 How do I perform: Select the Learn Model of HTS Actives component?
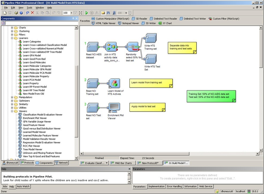pyautogui.click(x=115, y=83)
